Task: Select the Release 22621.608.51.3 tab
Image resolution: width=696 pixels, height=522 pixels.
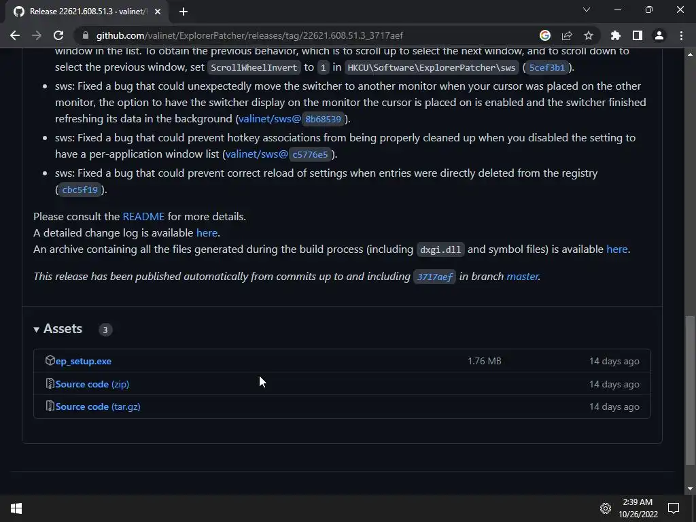Action: (86, 12)
